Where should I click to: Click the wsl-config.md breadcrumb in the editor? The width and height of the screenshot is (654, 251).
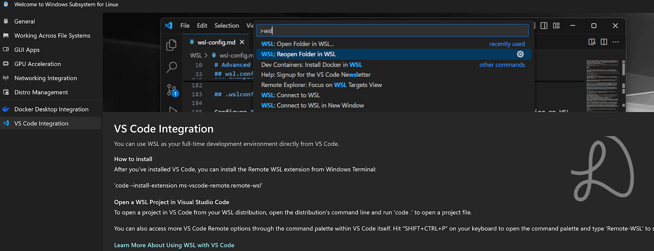tap(234, 56)
